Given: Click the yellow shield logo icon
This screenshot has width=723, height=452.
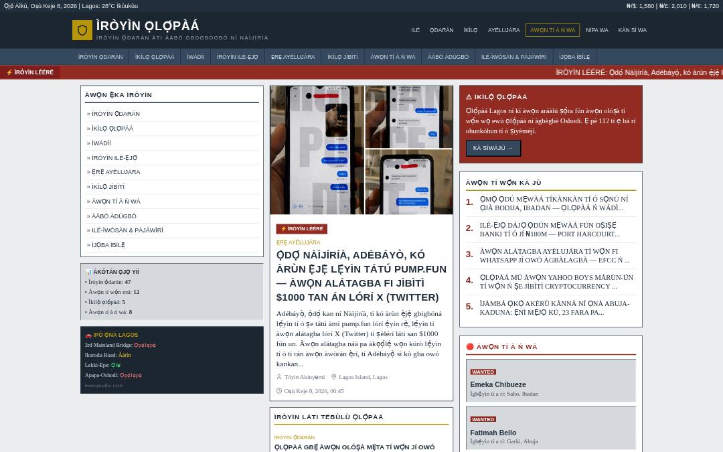Looking at the screenshot, I should click(82, 30).
